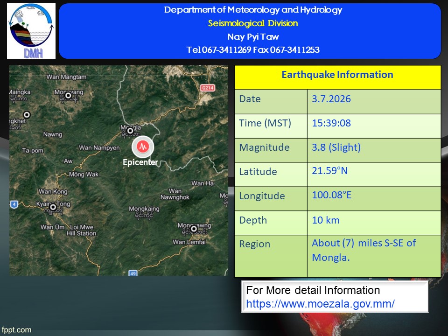Click the 'Loi Mwe Hill Station' map label
The image size is (448, 336).
click(81, 230)
